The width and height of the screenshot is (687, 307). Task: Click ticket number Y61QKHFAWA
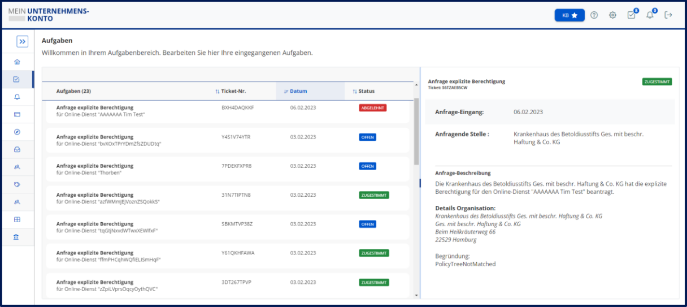pos(238,253)
